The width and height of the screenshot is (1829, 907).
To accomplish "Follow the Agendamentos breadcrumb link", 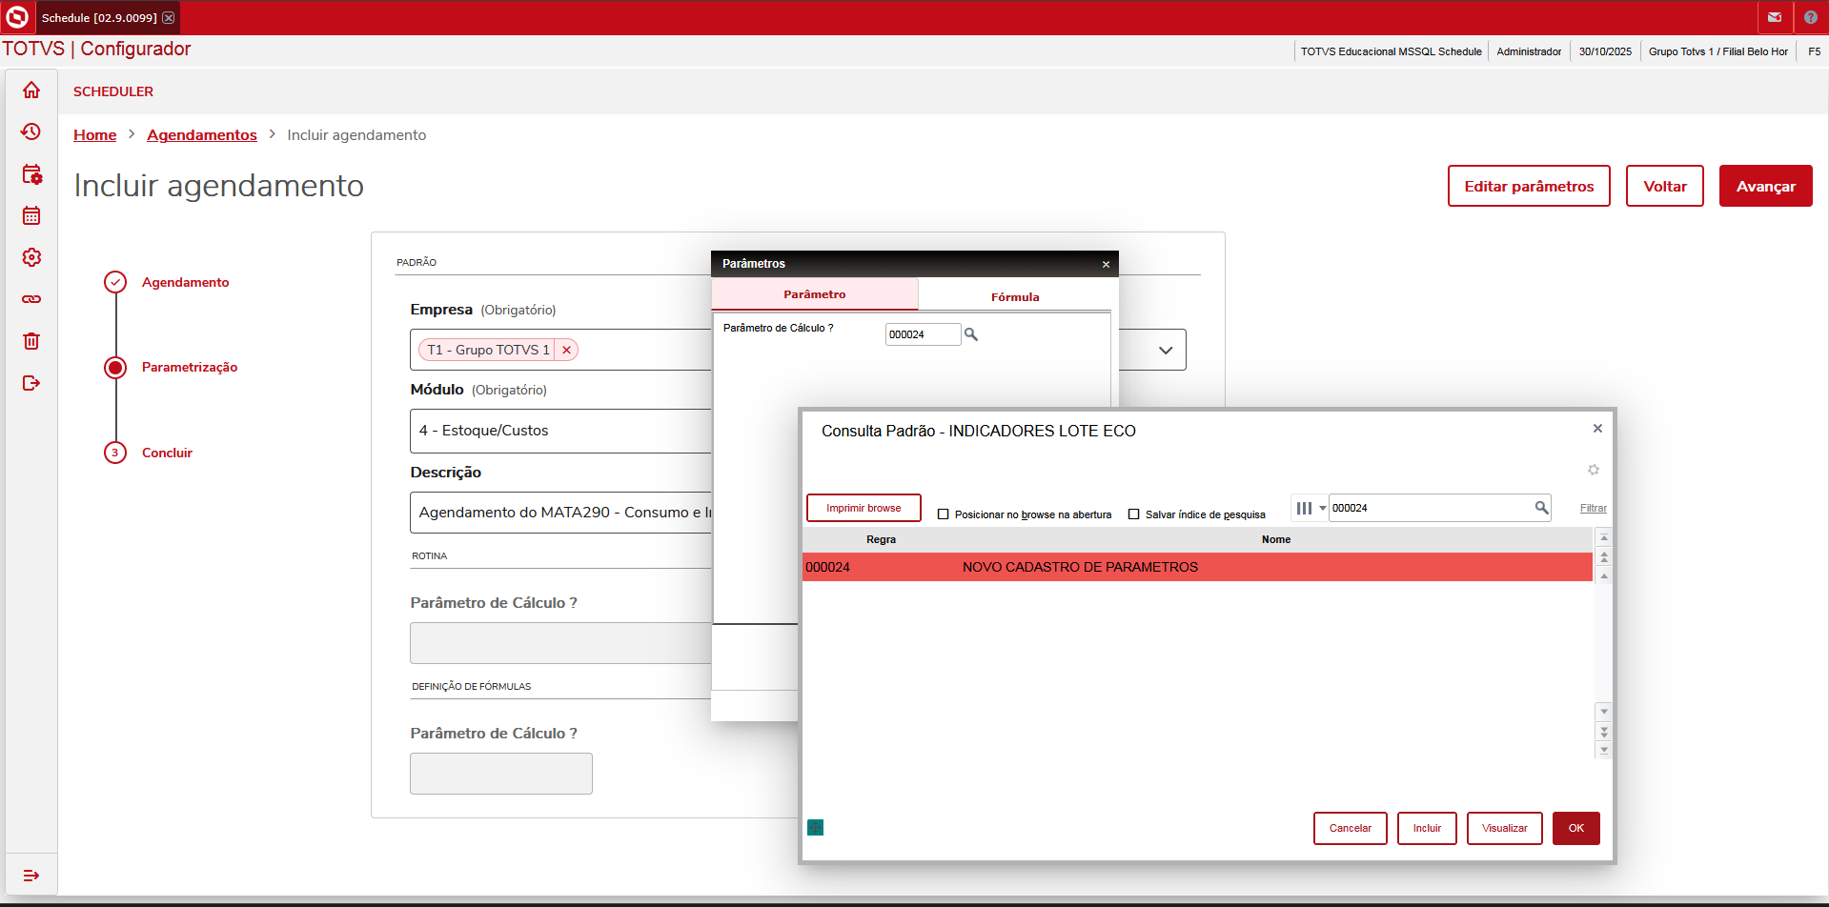I will click(202, 135).
